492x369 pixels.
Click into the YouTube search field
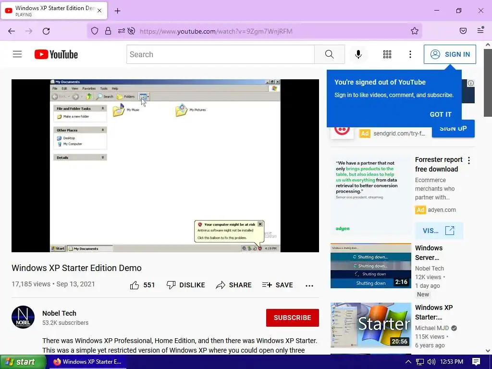[x=220, y=54]
